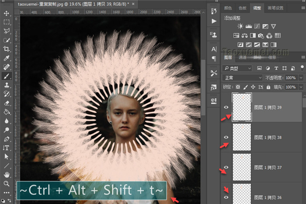Add a Color Balance adjustment

(x=244, y=35)
